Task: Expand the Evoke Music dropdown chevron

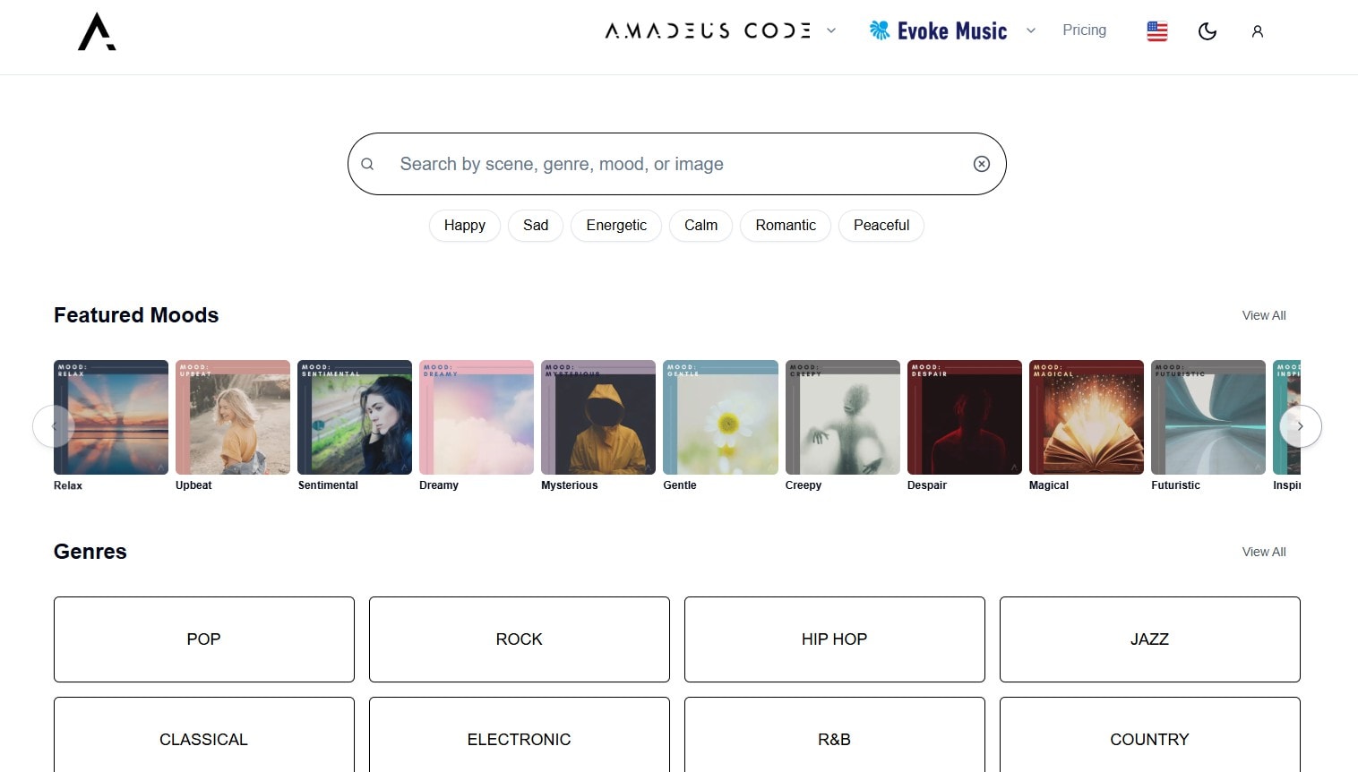Action: (x=1030, y=30)
